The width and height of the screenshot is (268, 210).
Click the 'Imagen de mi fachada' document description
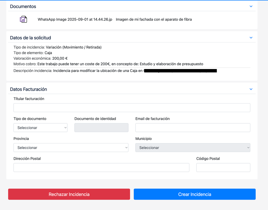coord(154,19)
